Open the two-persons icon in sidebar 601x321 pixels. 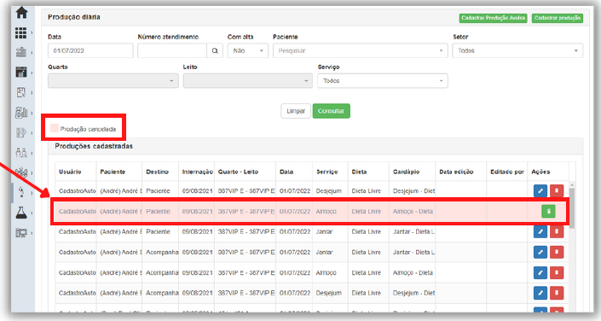(21, 153)
